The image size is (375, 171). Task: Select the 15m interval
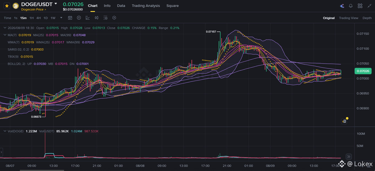click(23, 18)
